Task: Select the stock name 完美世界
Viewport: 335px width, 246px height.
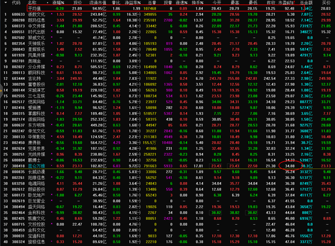Action: (x=37, y=149)
